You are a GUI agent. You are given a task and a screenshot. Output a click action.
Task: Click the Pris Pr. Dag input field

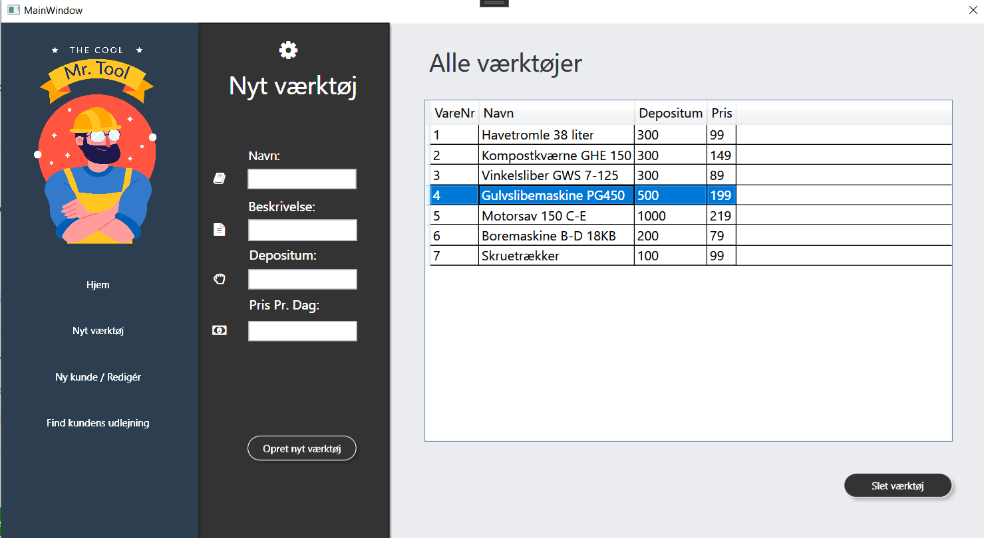click(302, 331)
